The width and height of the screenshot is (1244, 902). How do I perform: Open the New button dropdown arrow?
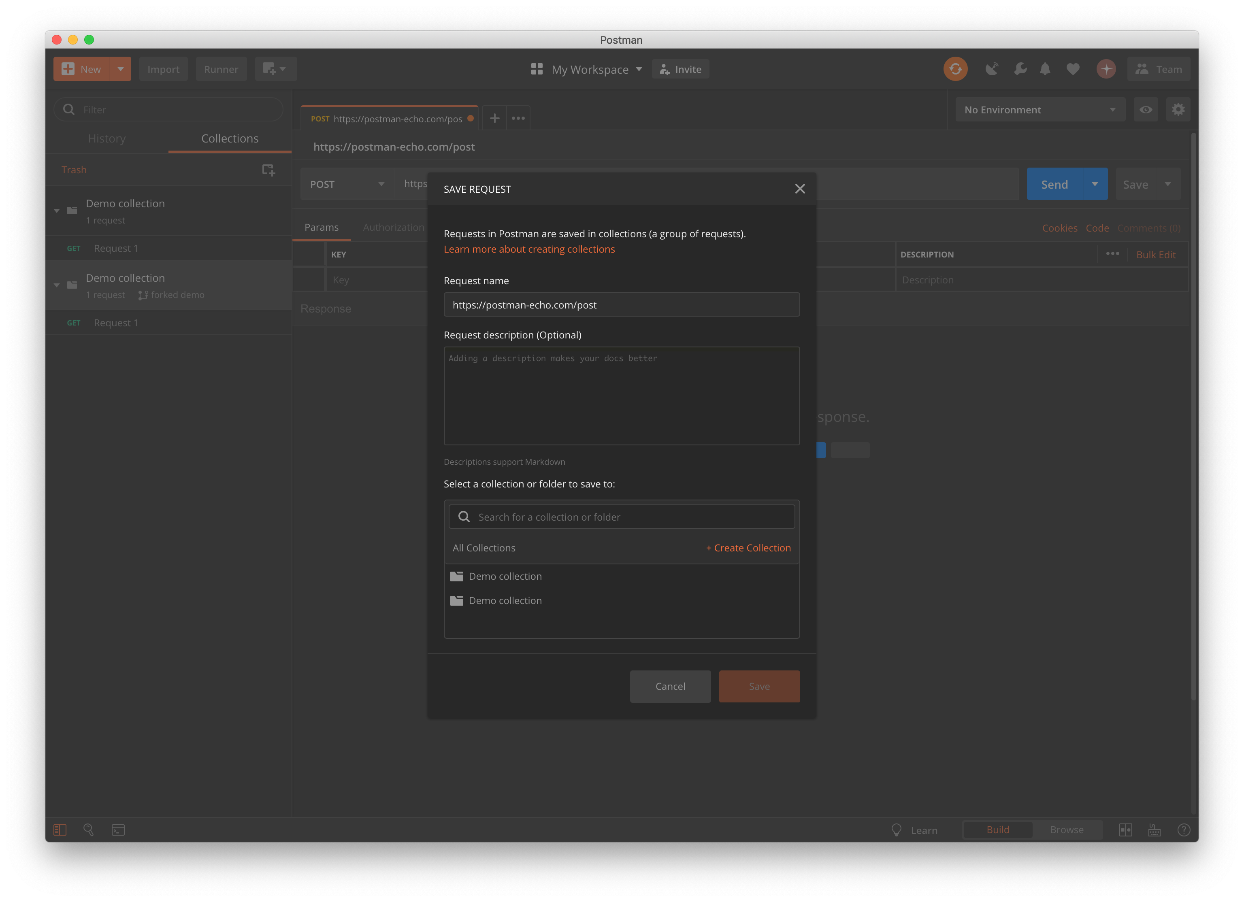point(121,69)
